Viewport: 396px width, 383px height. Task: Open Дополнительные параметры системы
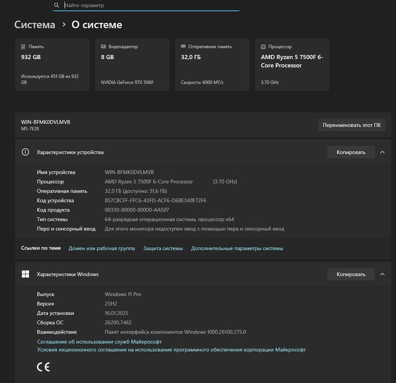(x=237, y=248)
